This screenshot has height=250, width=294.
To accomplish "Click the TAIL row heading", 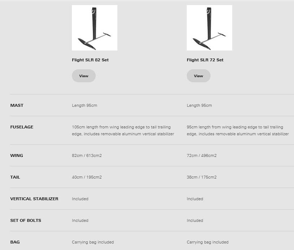I will 15,177.
